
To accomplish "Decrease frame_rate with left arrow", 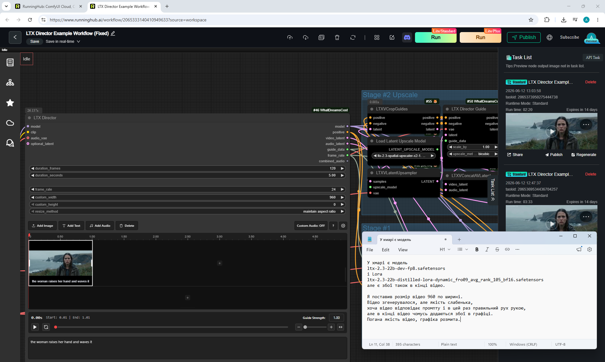I will pos(32,189).
